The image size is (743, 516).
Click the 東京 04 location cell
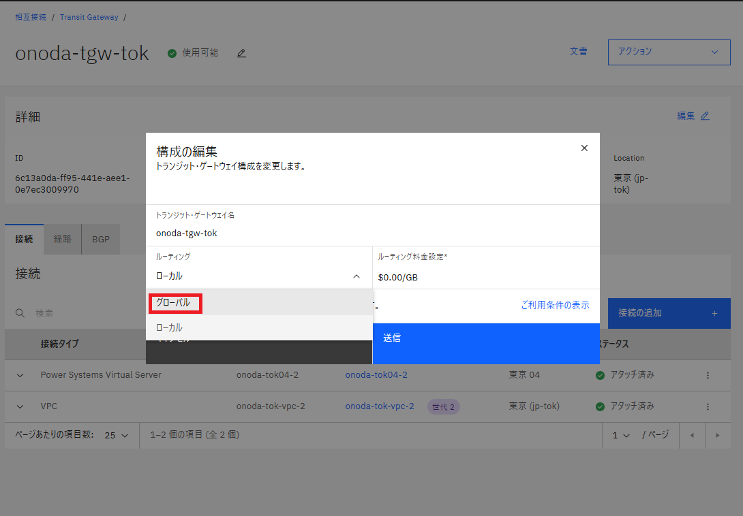coord(524,375)
